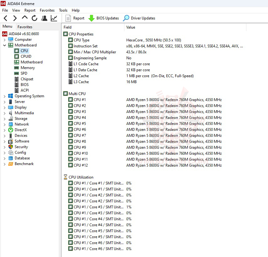Expand the Operating System node

pyautogui.click(x=5, y=96)
